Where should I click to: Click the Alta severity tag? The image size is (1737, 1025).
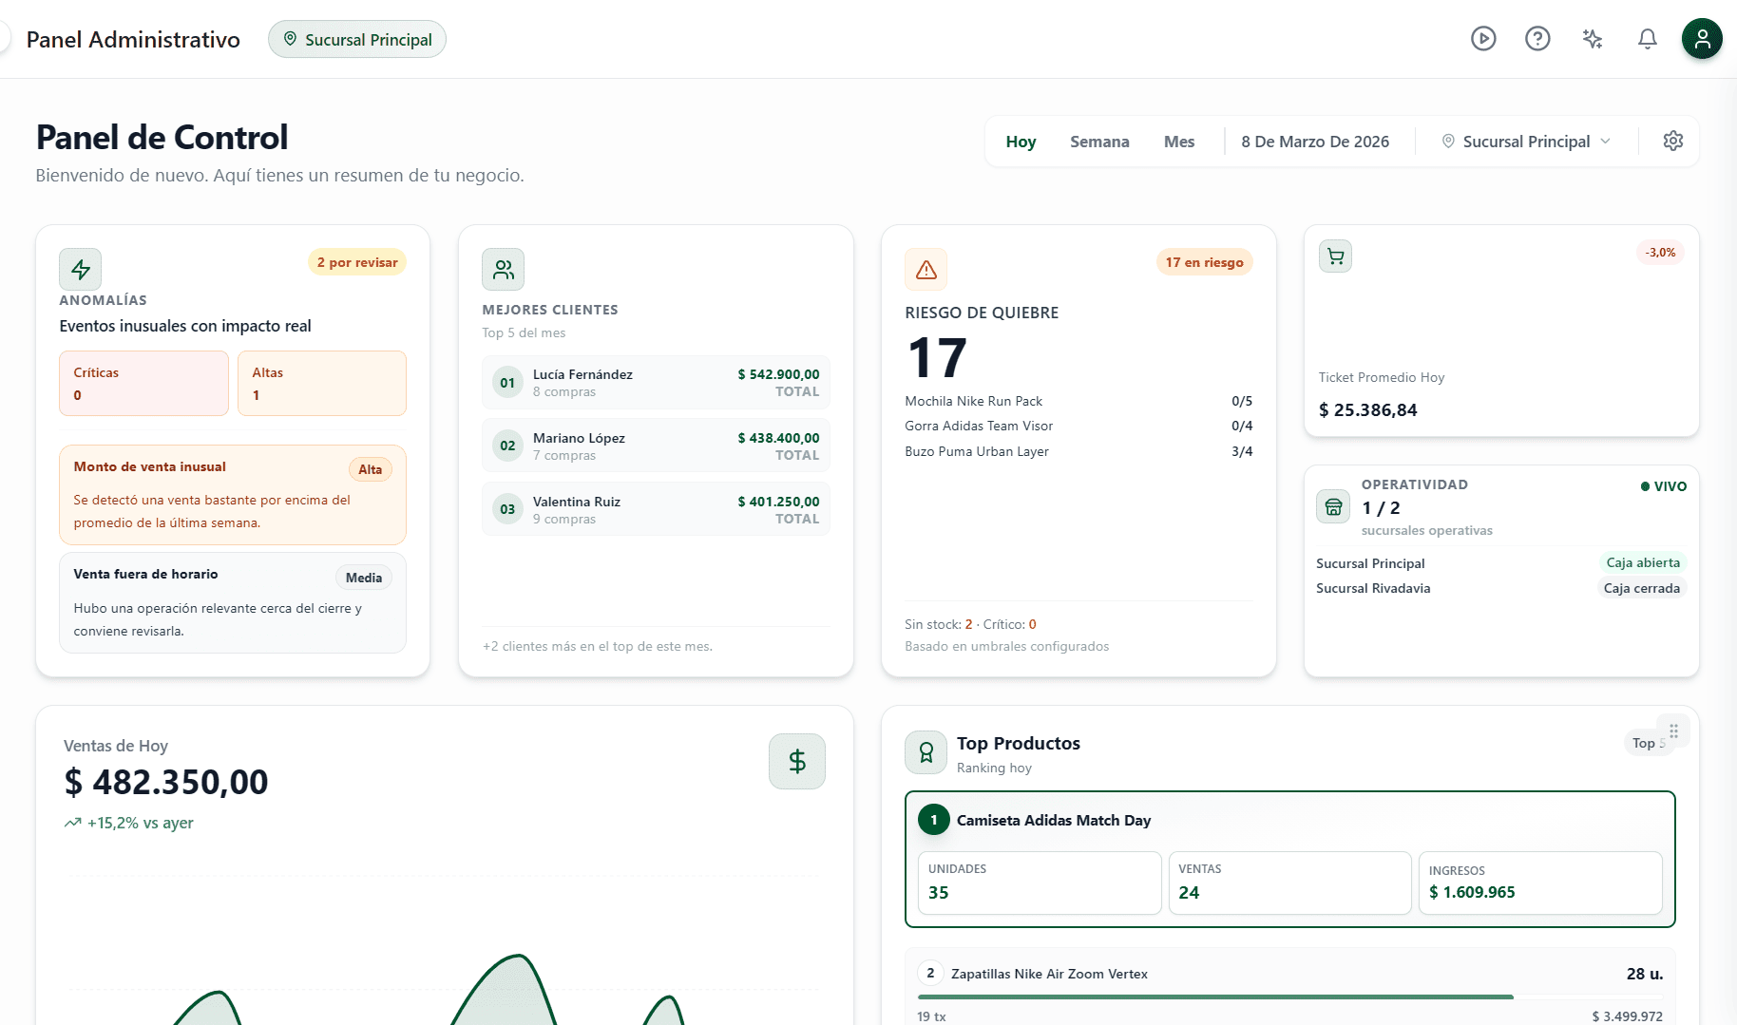pyautogui.click(x=371, y=469)
